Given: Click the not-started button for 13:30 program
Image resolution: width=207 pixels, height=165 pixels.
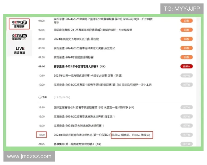Looking at the screenshot, I should coord(187,107).
